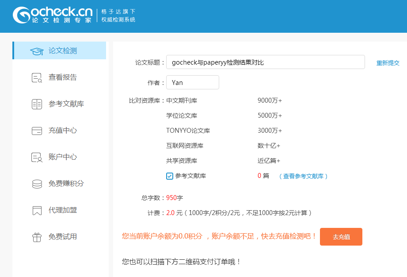Click the 2.0 元 fee amount
The width and height of the screenshot is (407, 277).
coord(174,213)
